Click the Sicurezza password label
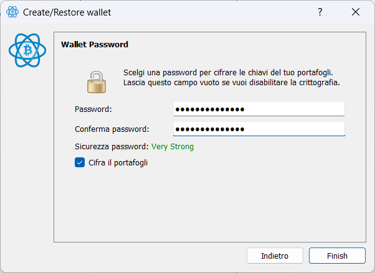 112,146
